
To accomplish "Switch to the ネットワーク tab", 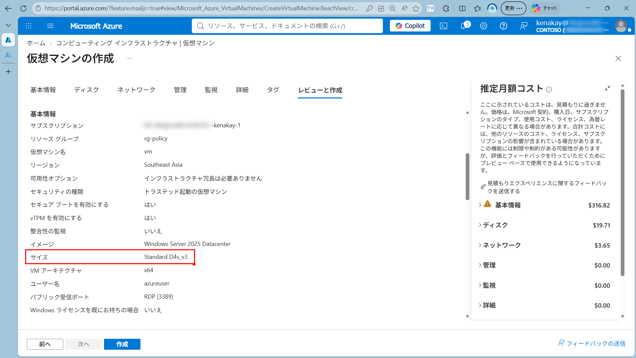I will (x=136, y=90).
